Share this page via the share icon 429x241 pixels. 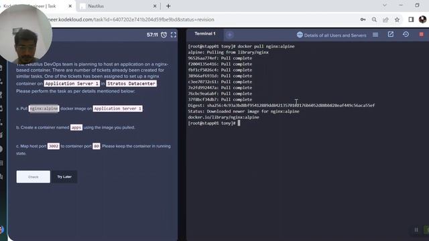click(385, 19)
